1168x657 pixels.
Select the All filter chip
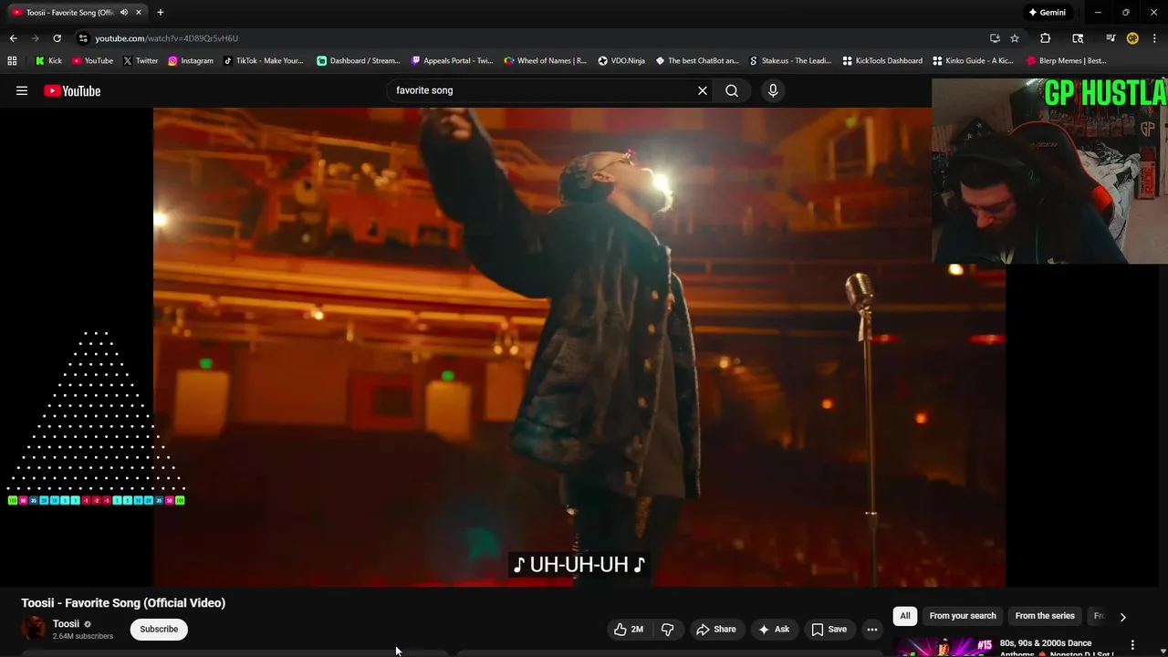pyautogui.click(x=905, y=616)
